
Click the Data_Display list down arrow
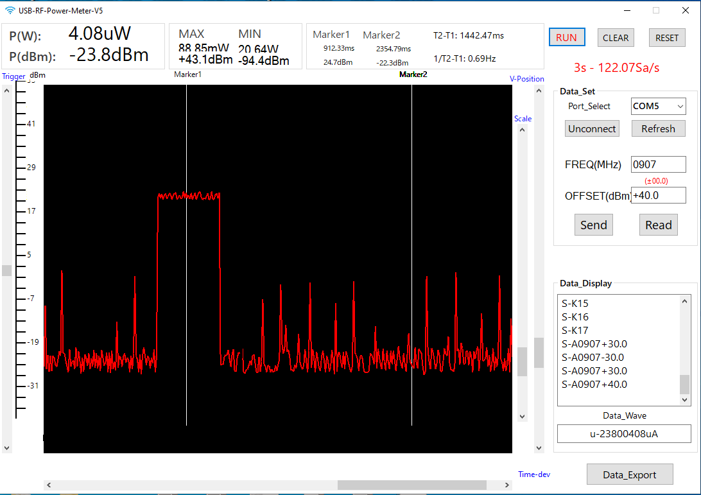point(684,400)
